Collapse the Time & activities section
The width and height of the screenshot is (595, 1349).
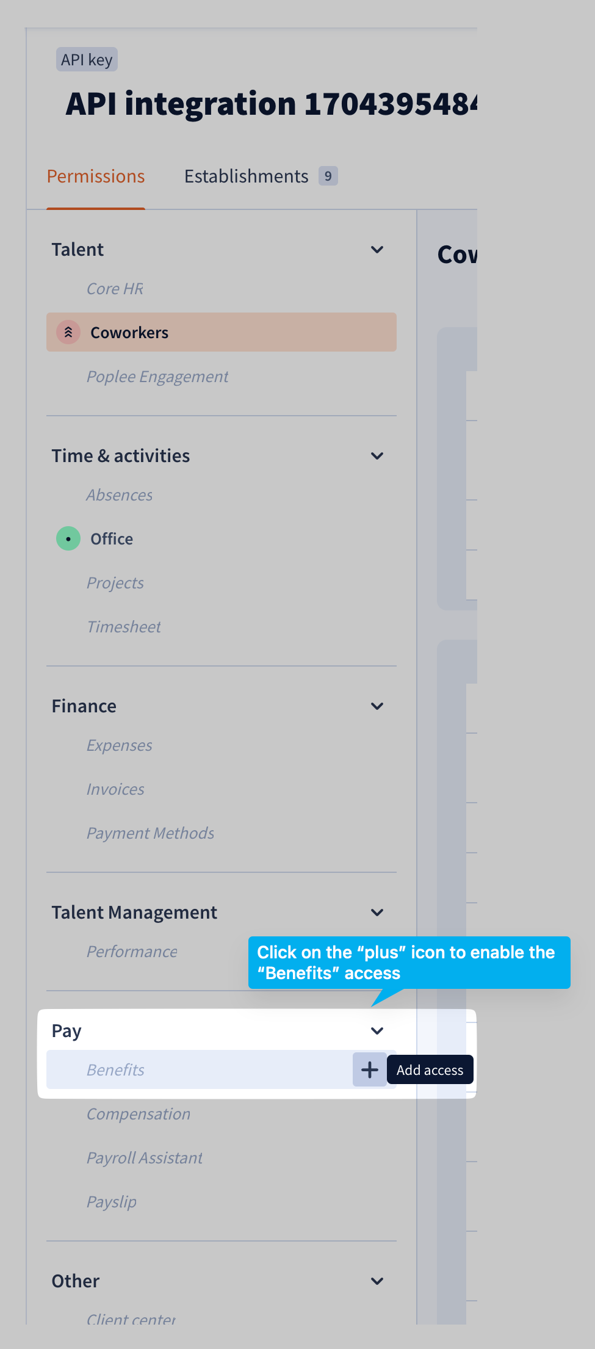pyautogui.click(x=377, y=456)
